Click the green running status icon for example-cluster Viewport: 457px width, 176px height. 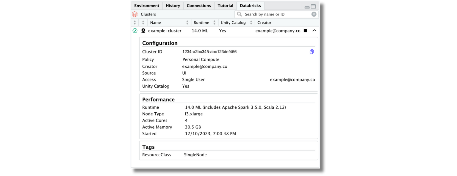click(135, 30)
